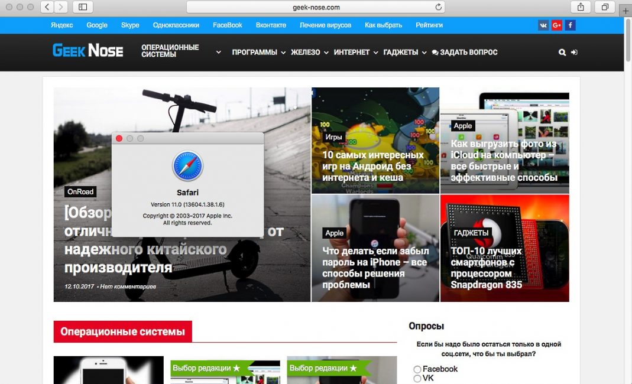Open the Apple tag on iPhone password article
Viewport: 632px width, 384px height.
coord(334,233)
